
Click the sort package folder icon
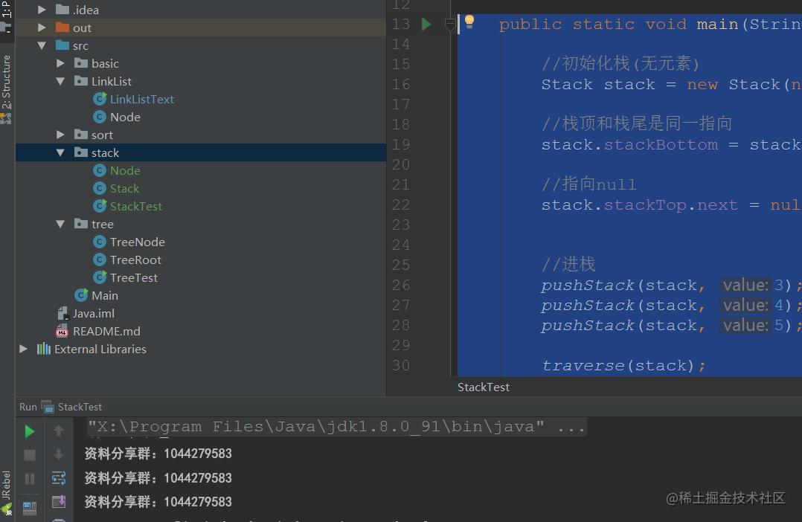pos(81,135)
